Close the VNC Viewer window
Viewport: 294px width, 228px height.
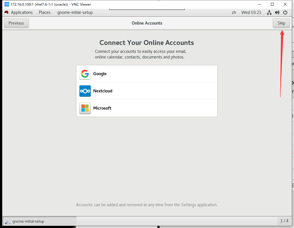(285, 4)
